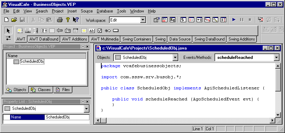
Task: Open the Events/Methods dropdown arrow
Action: click(276, 58)
